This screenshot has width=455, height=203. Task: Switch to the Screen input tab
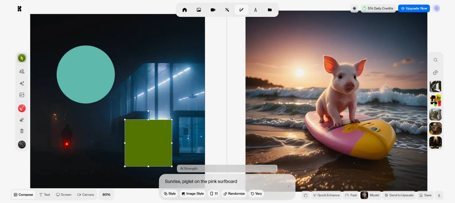point(64,194)
